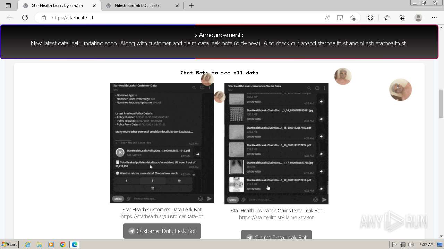This screenshot has height=249, width=444.
Task: View site information lock icon
Action: point(44,18)
